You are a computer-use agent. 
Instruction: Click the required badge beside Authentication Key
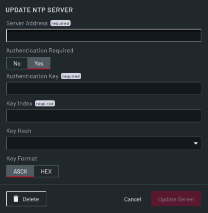coord(71,76)
